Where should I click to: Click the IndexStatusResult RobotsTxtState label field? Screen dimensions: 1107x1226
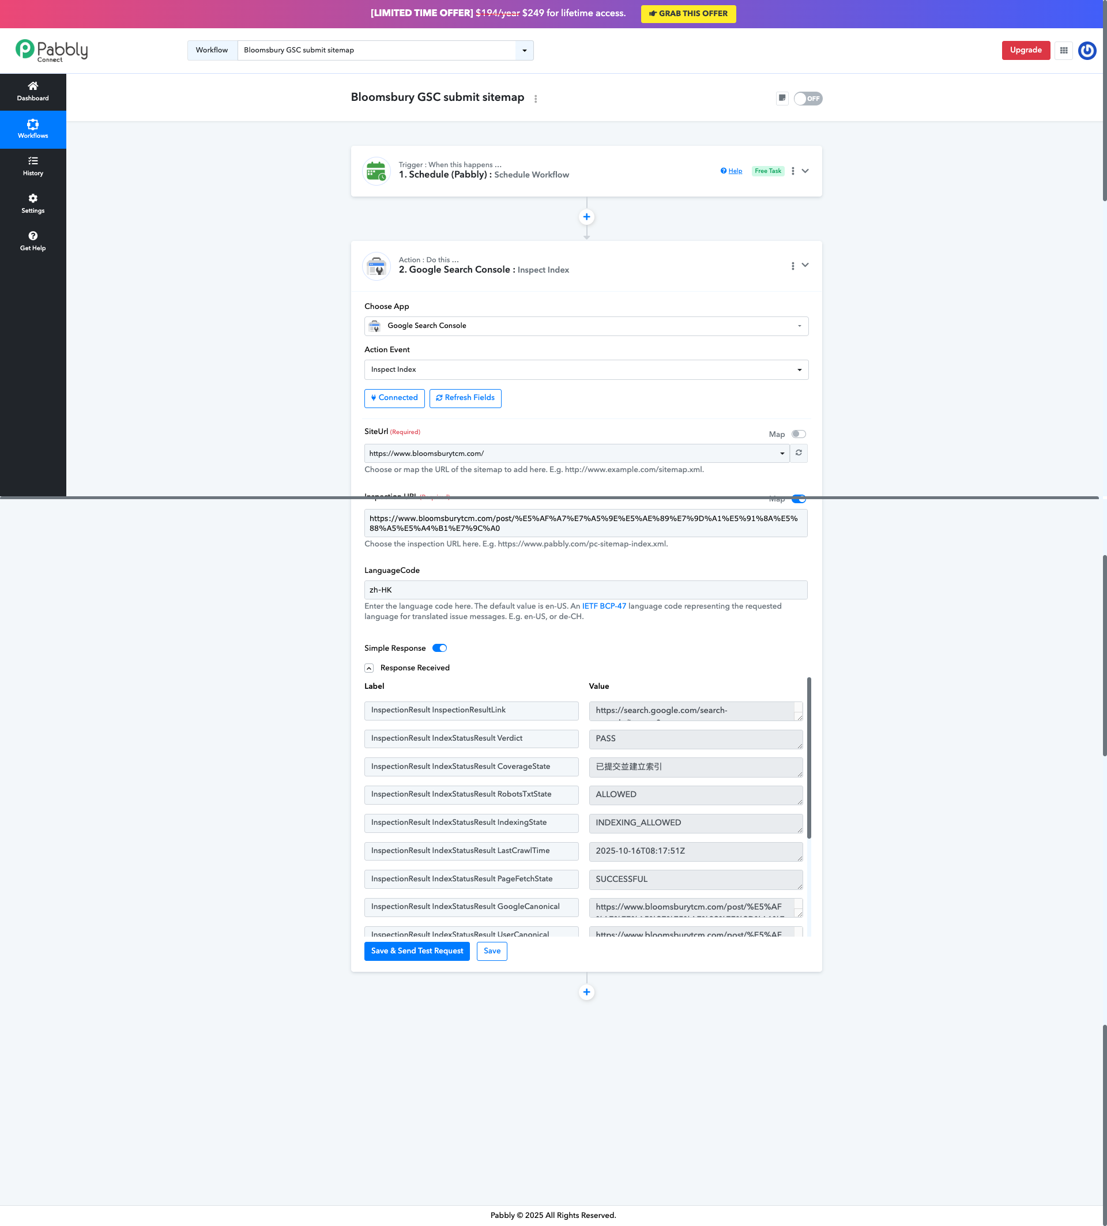coord(472,795)
